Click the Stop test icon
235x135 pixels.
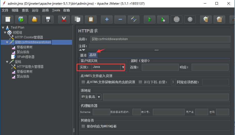click(x=177, y=19)
